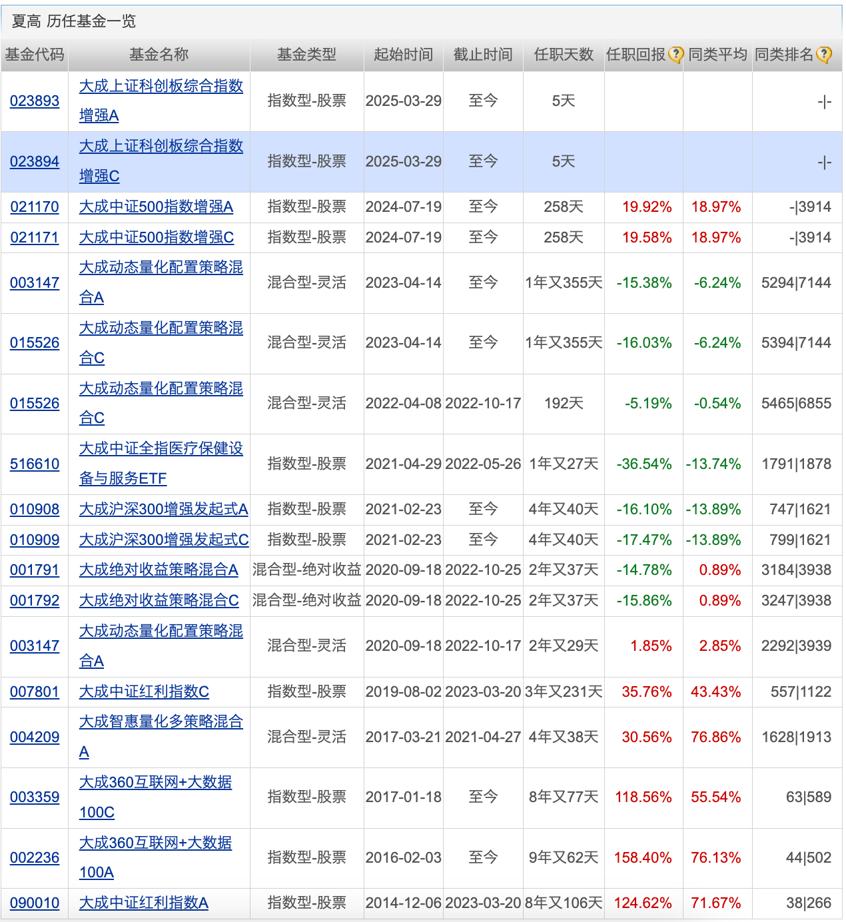Select the ranking cell 38|266

click(x=809, y=903)
